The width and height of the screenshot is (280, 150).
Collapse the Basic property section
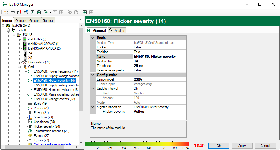tap(93, 38)
